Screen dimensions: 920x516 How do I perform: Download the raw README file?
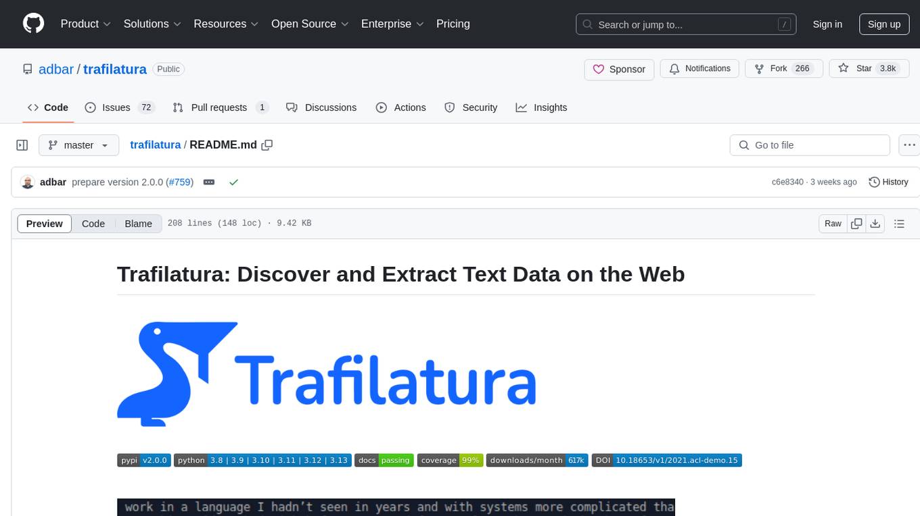[875, 224]
